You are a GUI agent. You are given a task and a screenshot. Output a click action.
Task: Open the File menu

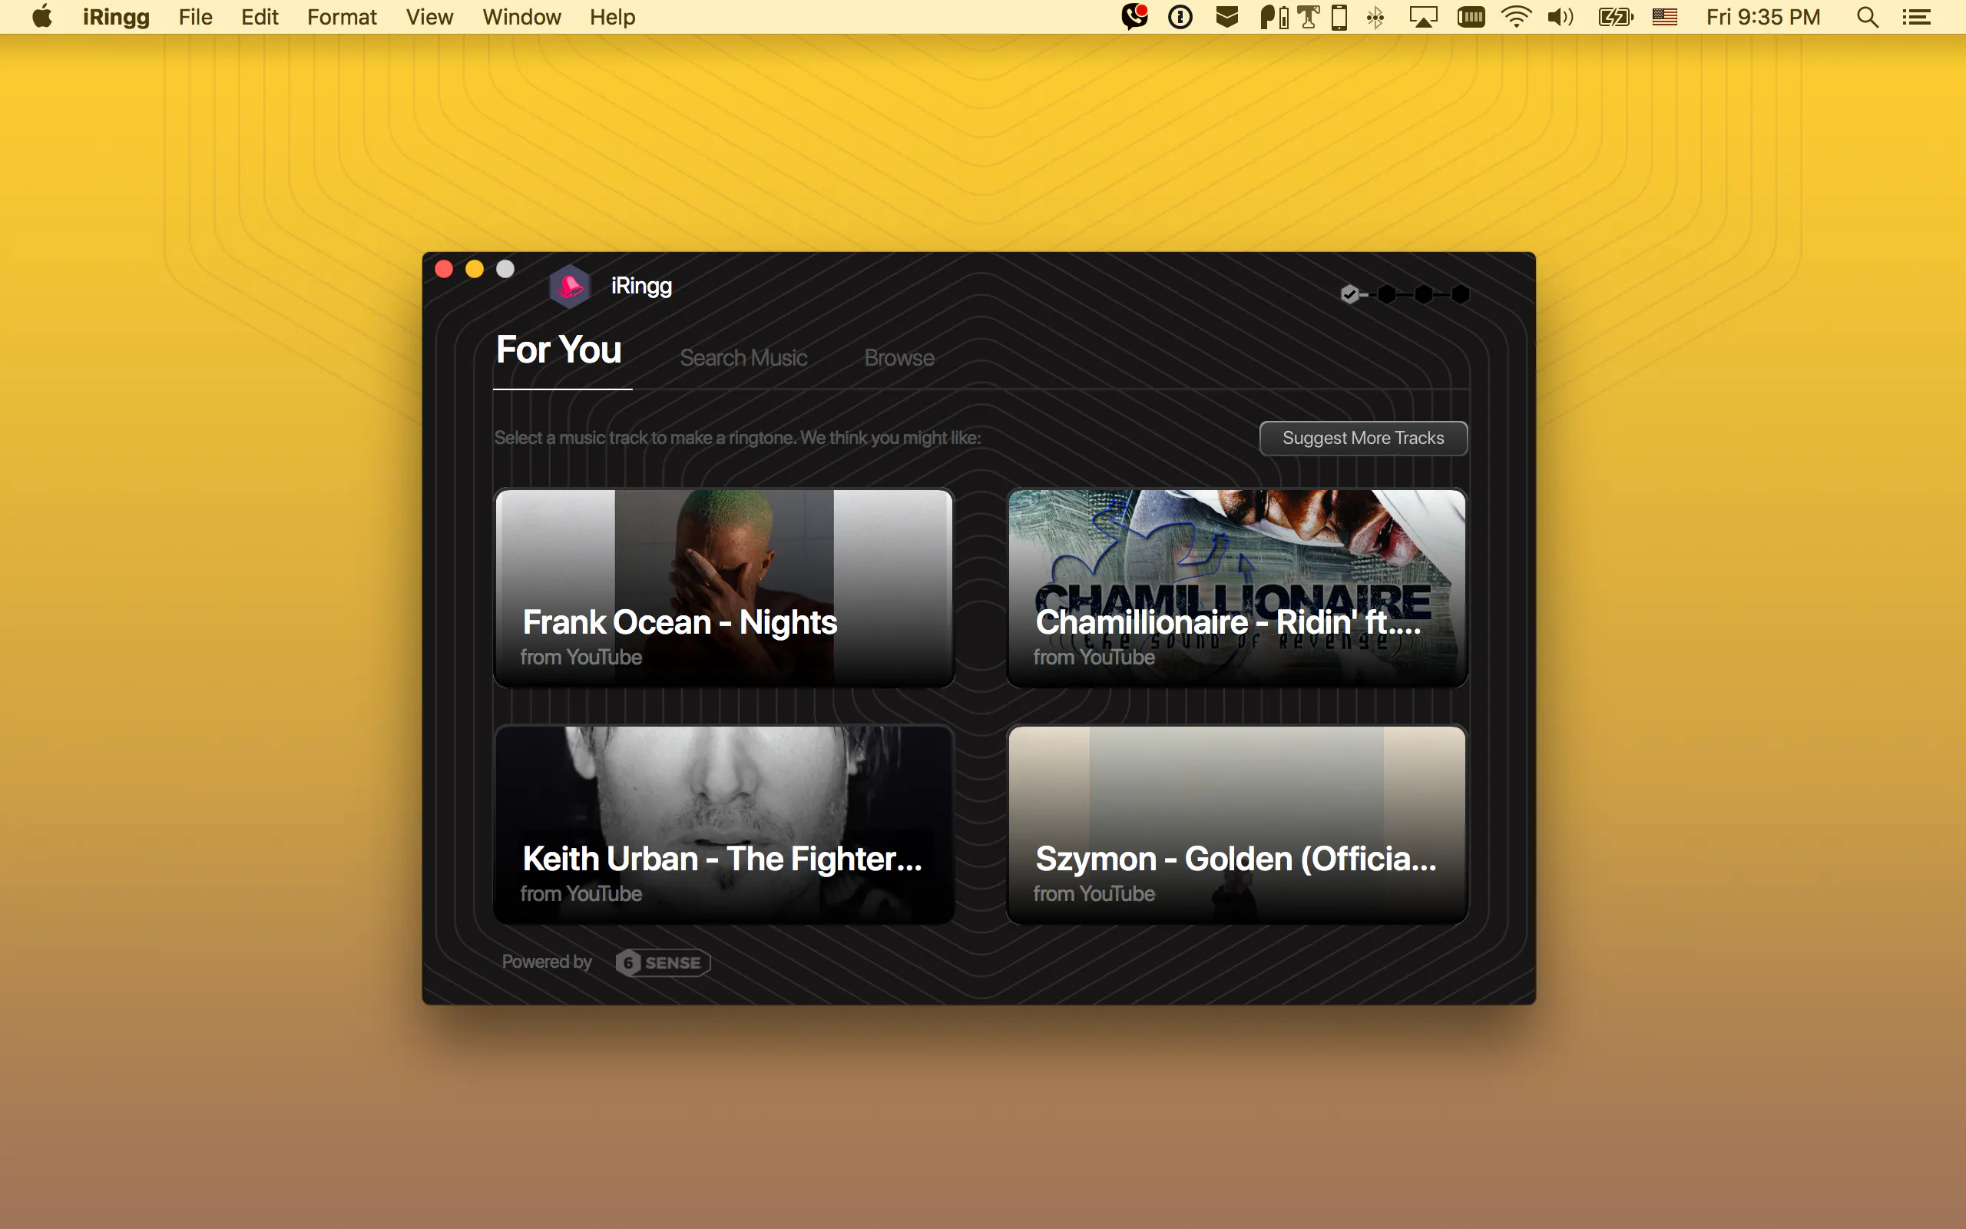click(x=196, y=17)
